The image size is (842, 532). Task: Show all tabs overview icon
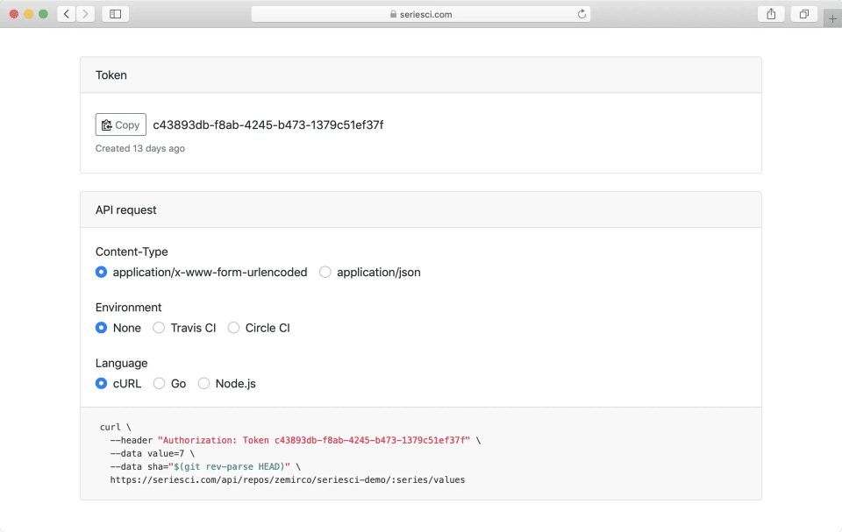click(x=803, y=14)
